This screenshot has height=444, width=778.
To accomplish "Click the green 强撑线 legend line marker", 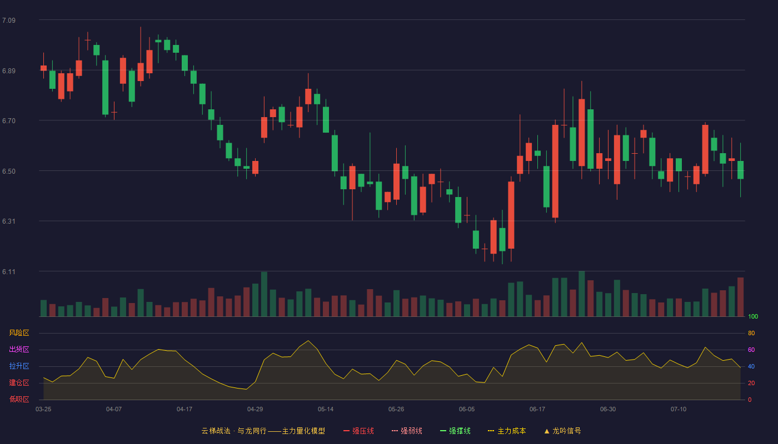I will click(x=443, y=431).
